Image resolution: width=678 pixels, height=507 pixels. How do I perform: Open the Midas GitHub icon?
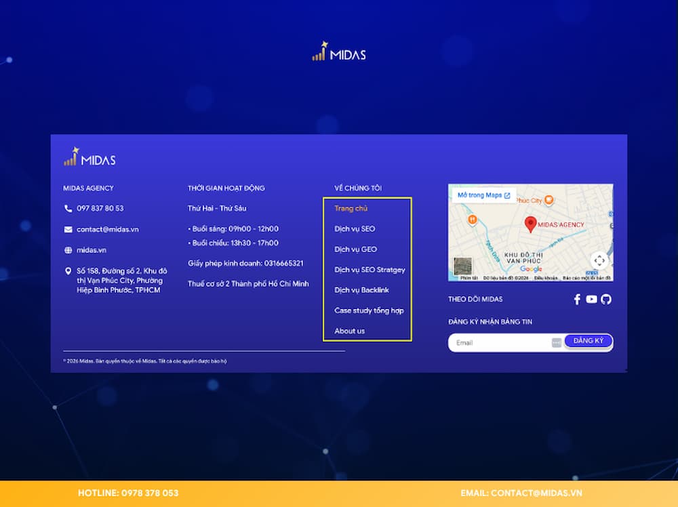click(605, 299)
